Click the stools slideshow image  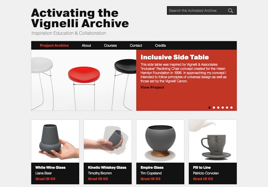point(84,80)
